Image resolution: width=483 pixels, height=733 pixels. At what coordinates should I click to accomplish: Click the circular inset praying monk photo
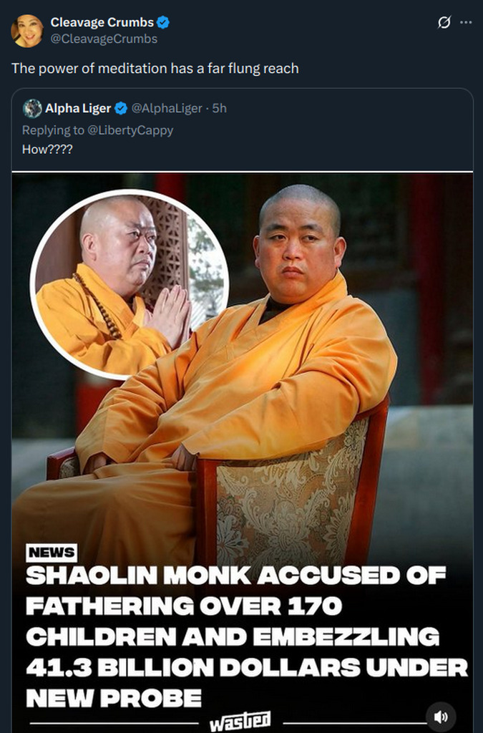point(130,283)
